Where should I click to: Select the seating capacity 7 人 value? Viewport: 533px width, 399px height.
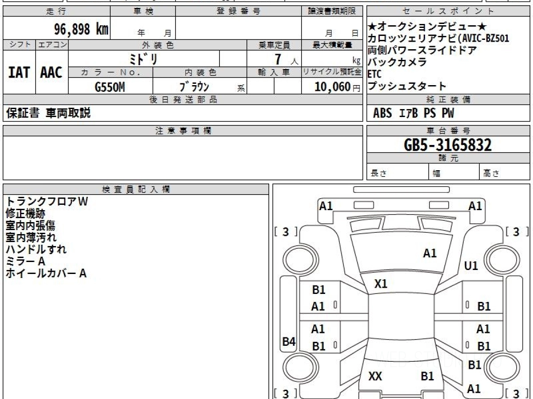286,59
